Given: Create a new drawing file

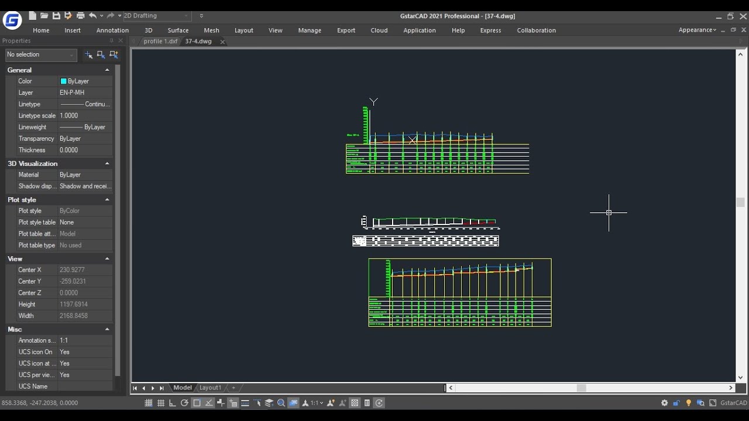Looking at the screenshot, I should click(x=32, y=16).
